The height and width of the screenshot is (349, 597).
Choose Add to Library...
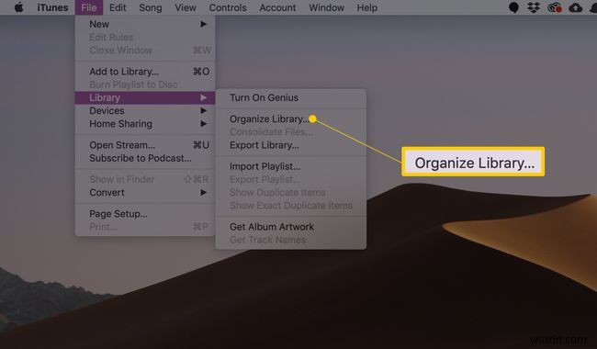[x=145, y=72]
